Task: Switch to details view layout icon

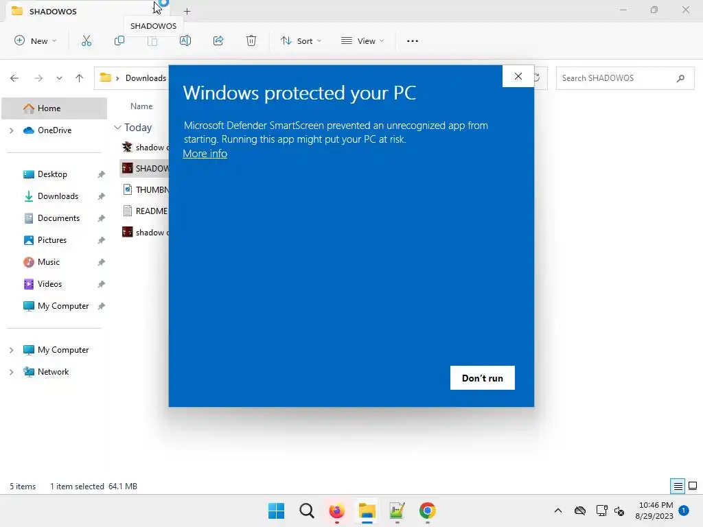Action: pos(678,487)
